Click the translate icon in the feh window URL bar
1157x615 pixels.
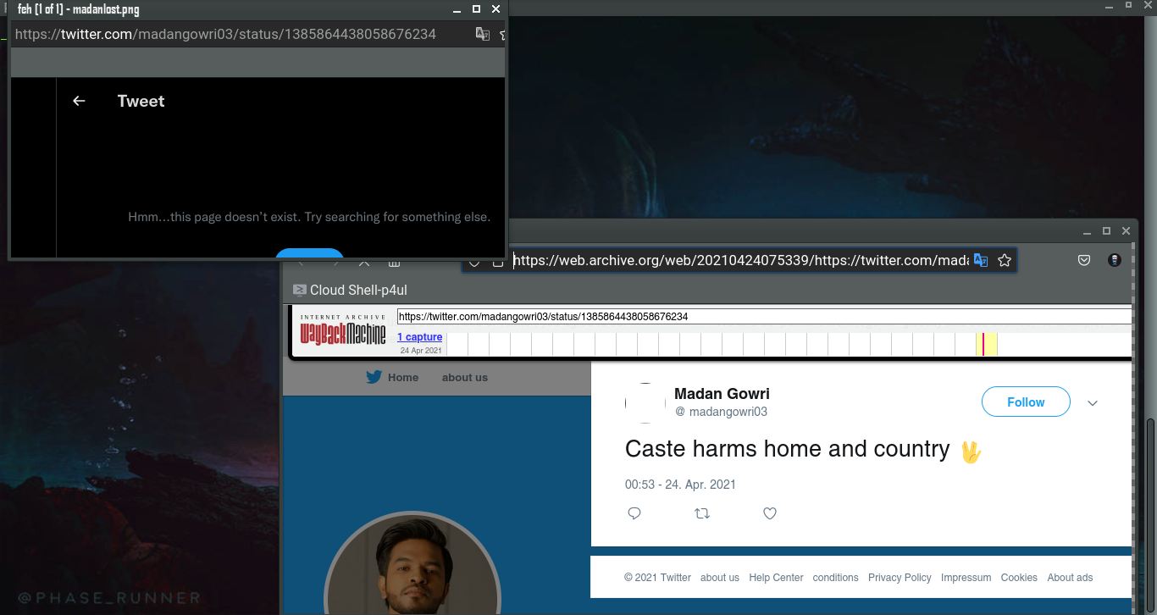[483, 34]
